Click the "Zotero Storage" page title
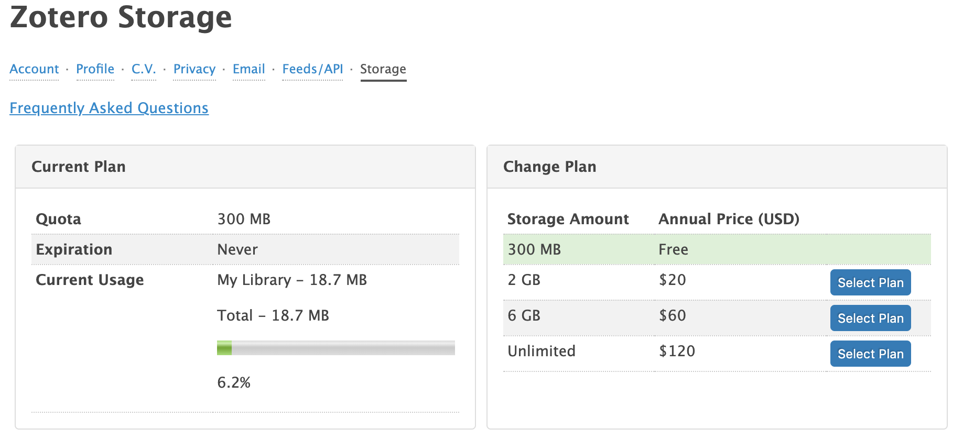The height and width of the screenshot is (439, 974). coord(121,17)
